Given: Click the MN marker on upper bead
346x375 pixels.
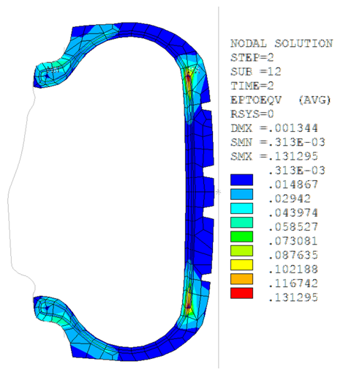Looking at the screenshot, I should pyautogui.click(x=53, y=70).
